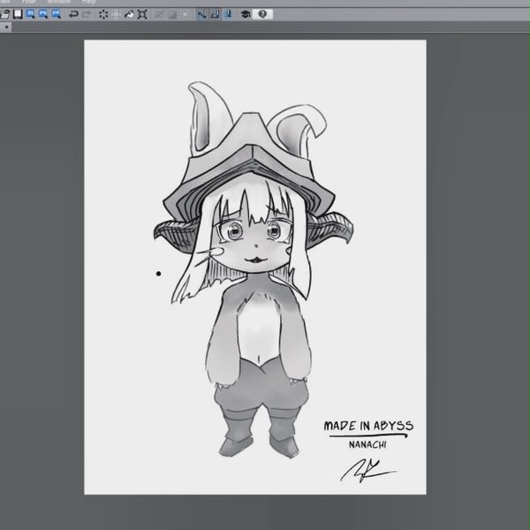
Task: Open the Window menu
Action: coord(59,2)
